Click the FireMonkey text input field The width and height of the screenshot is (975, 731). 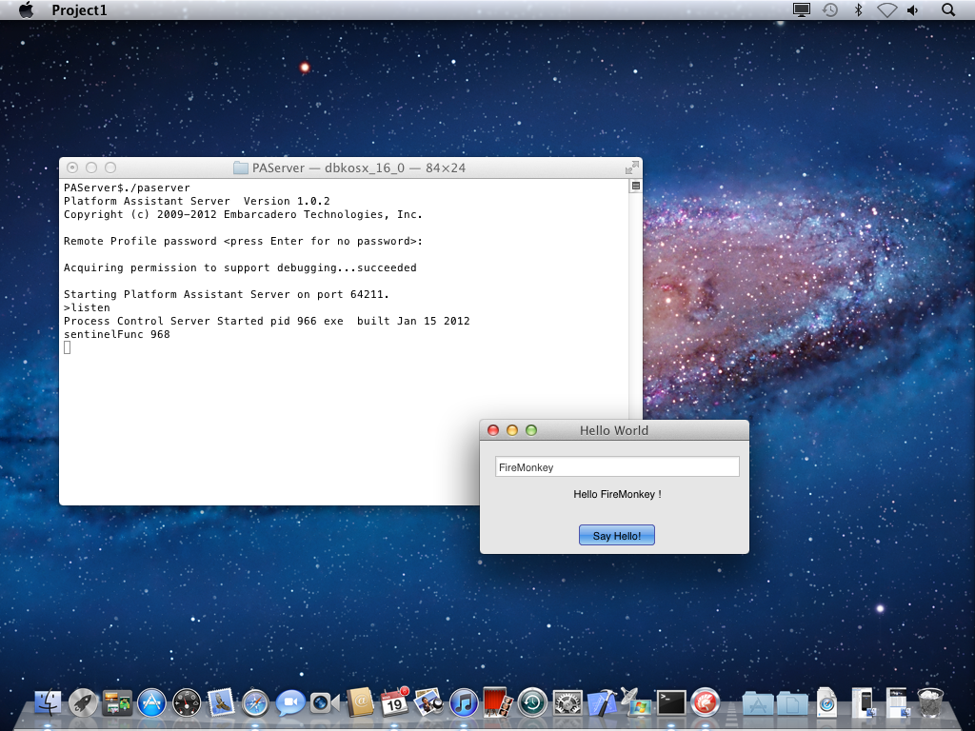click(617, 466)
